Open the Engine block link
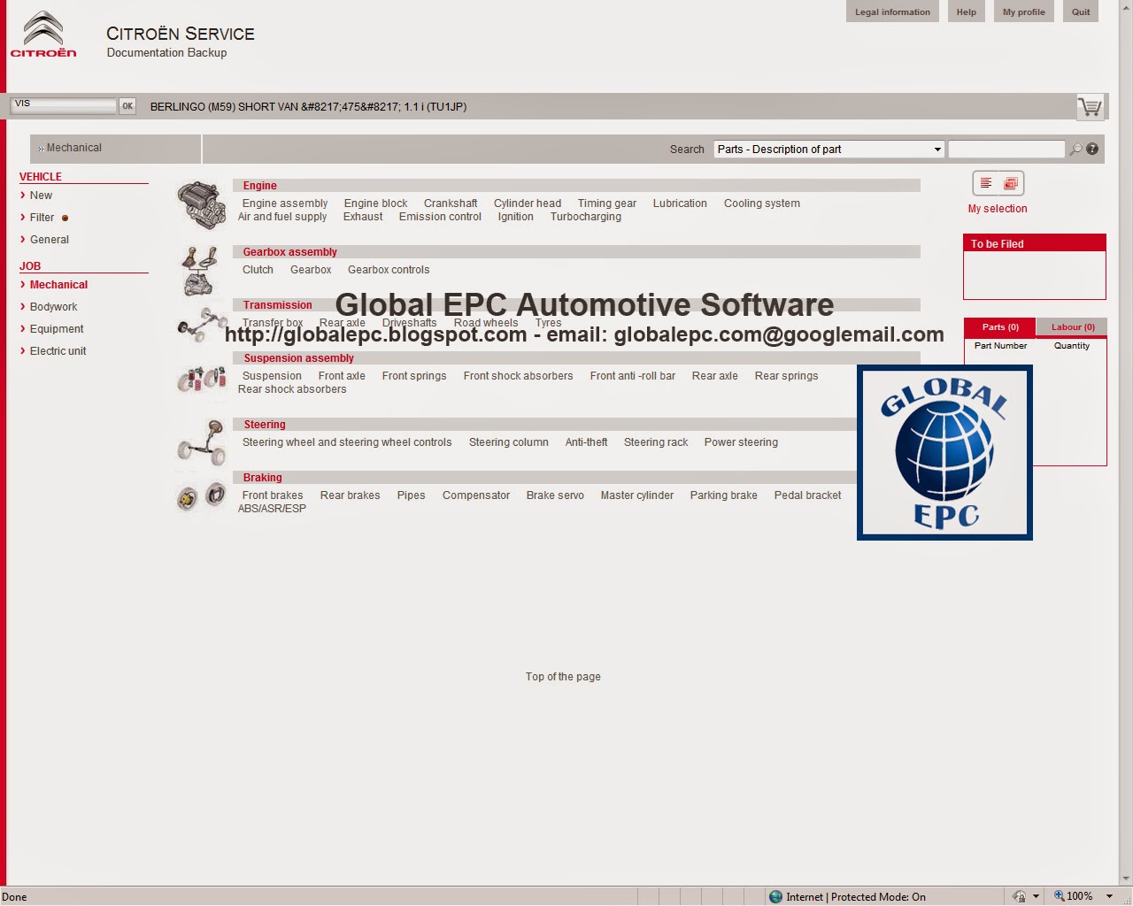Image resolution: width=1133 pixels, height=906 pixels. [375, 203]
